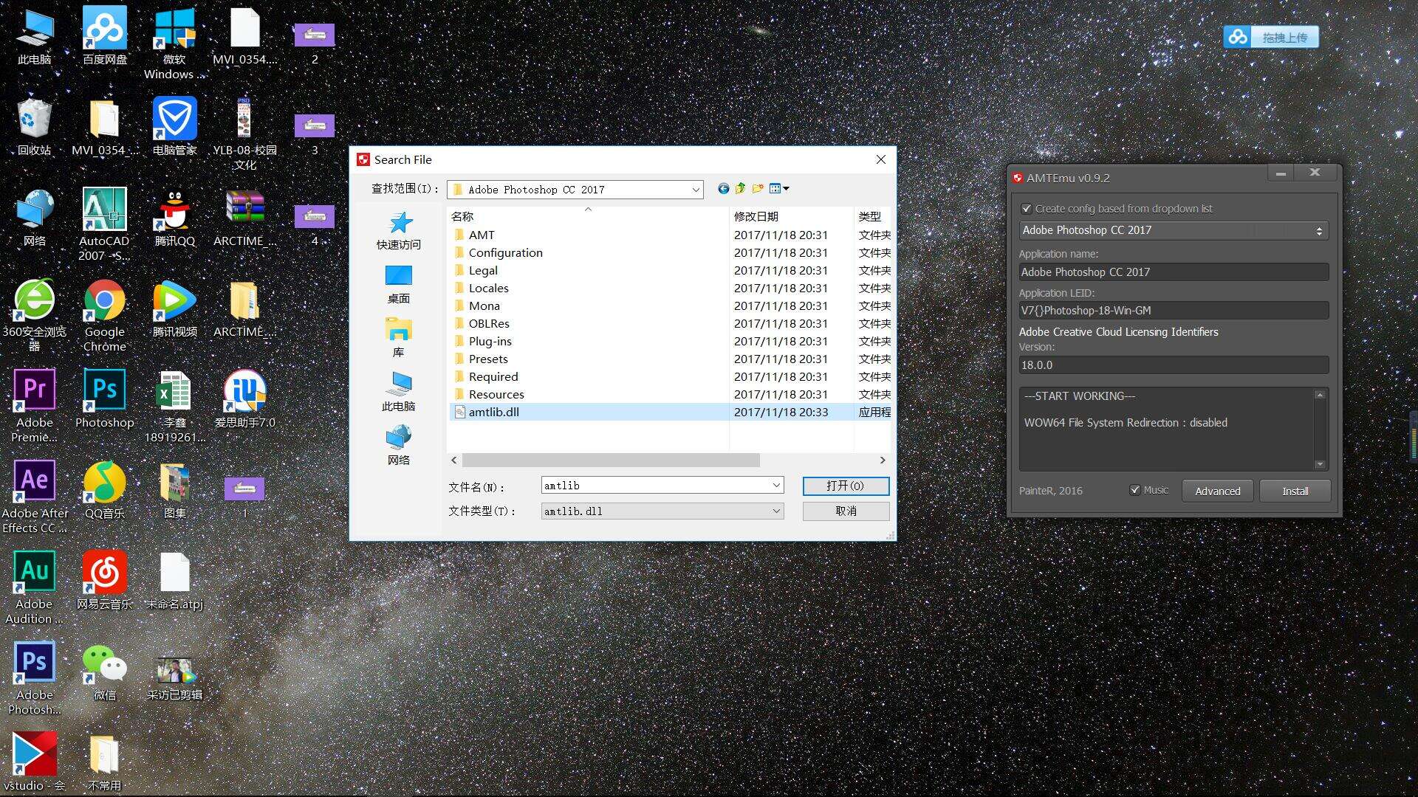The width and height of the screenshot is (1418, 797).
Task: Open the view menu icon in Search File
Action: (x=779, y=189)
